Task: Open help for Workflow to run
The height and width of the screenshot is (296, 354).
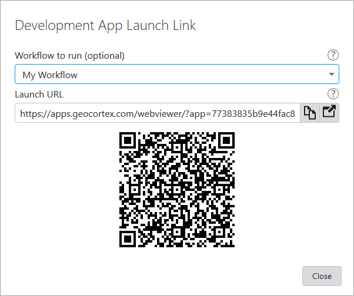Action: click(333, 55)
